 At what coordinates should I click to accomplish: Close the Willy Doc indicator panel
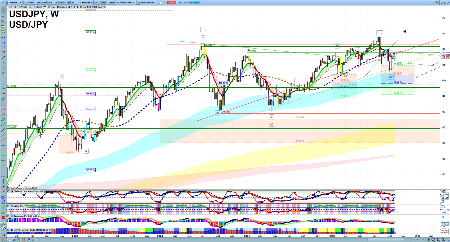tap(8, 206)
